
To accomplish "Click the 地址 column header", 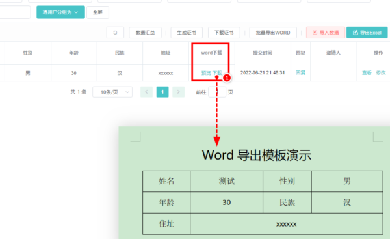I will [x=166, y=53].
